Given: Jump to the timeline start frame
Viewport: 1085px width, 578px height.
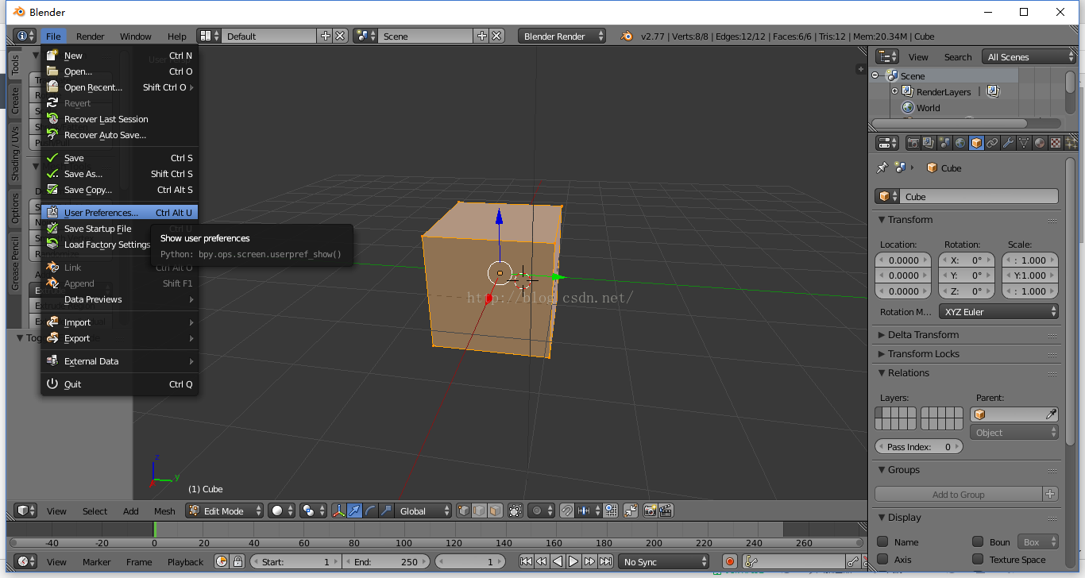Looking at the screenshot, I should (x=526, y=561).
